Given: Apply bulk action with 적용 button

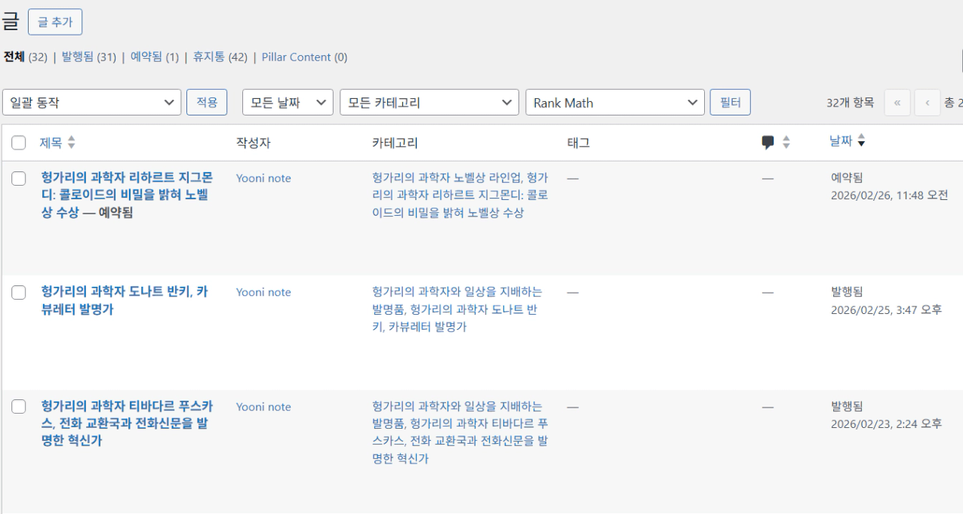Looking at the screenshot, I should click(207, 103).
